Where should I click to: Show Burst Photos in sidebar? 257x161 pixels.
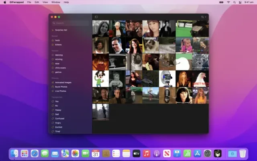(61, 87)
